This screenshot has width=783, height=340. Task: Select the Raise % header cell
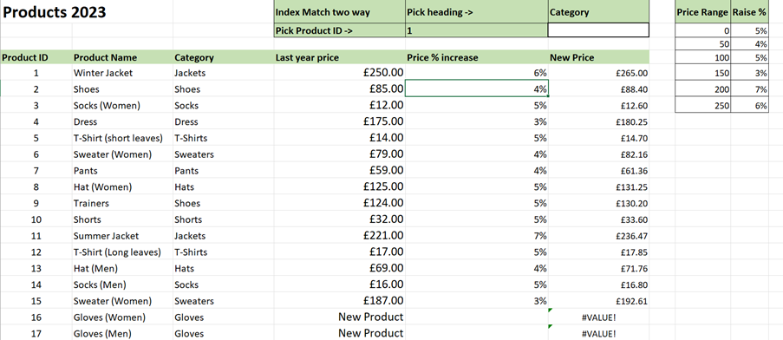(749, 12)
